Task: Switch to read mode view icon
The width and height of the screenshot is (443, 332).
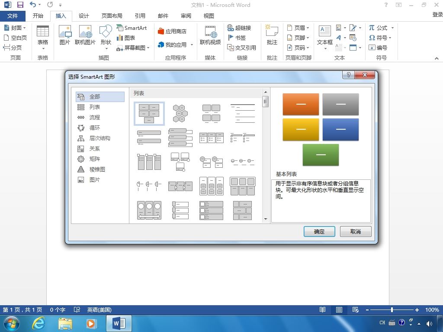Action: tap(322, 310)
